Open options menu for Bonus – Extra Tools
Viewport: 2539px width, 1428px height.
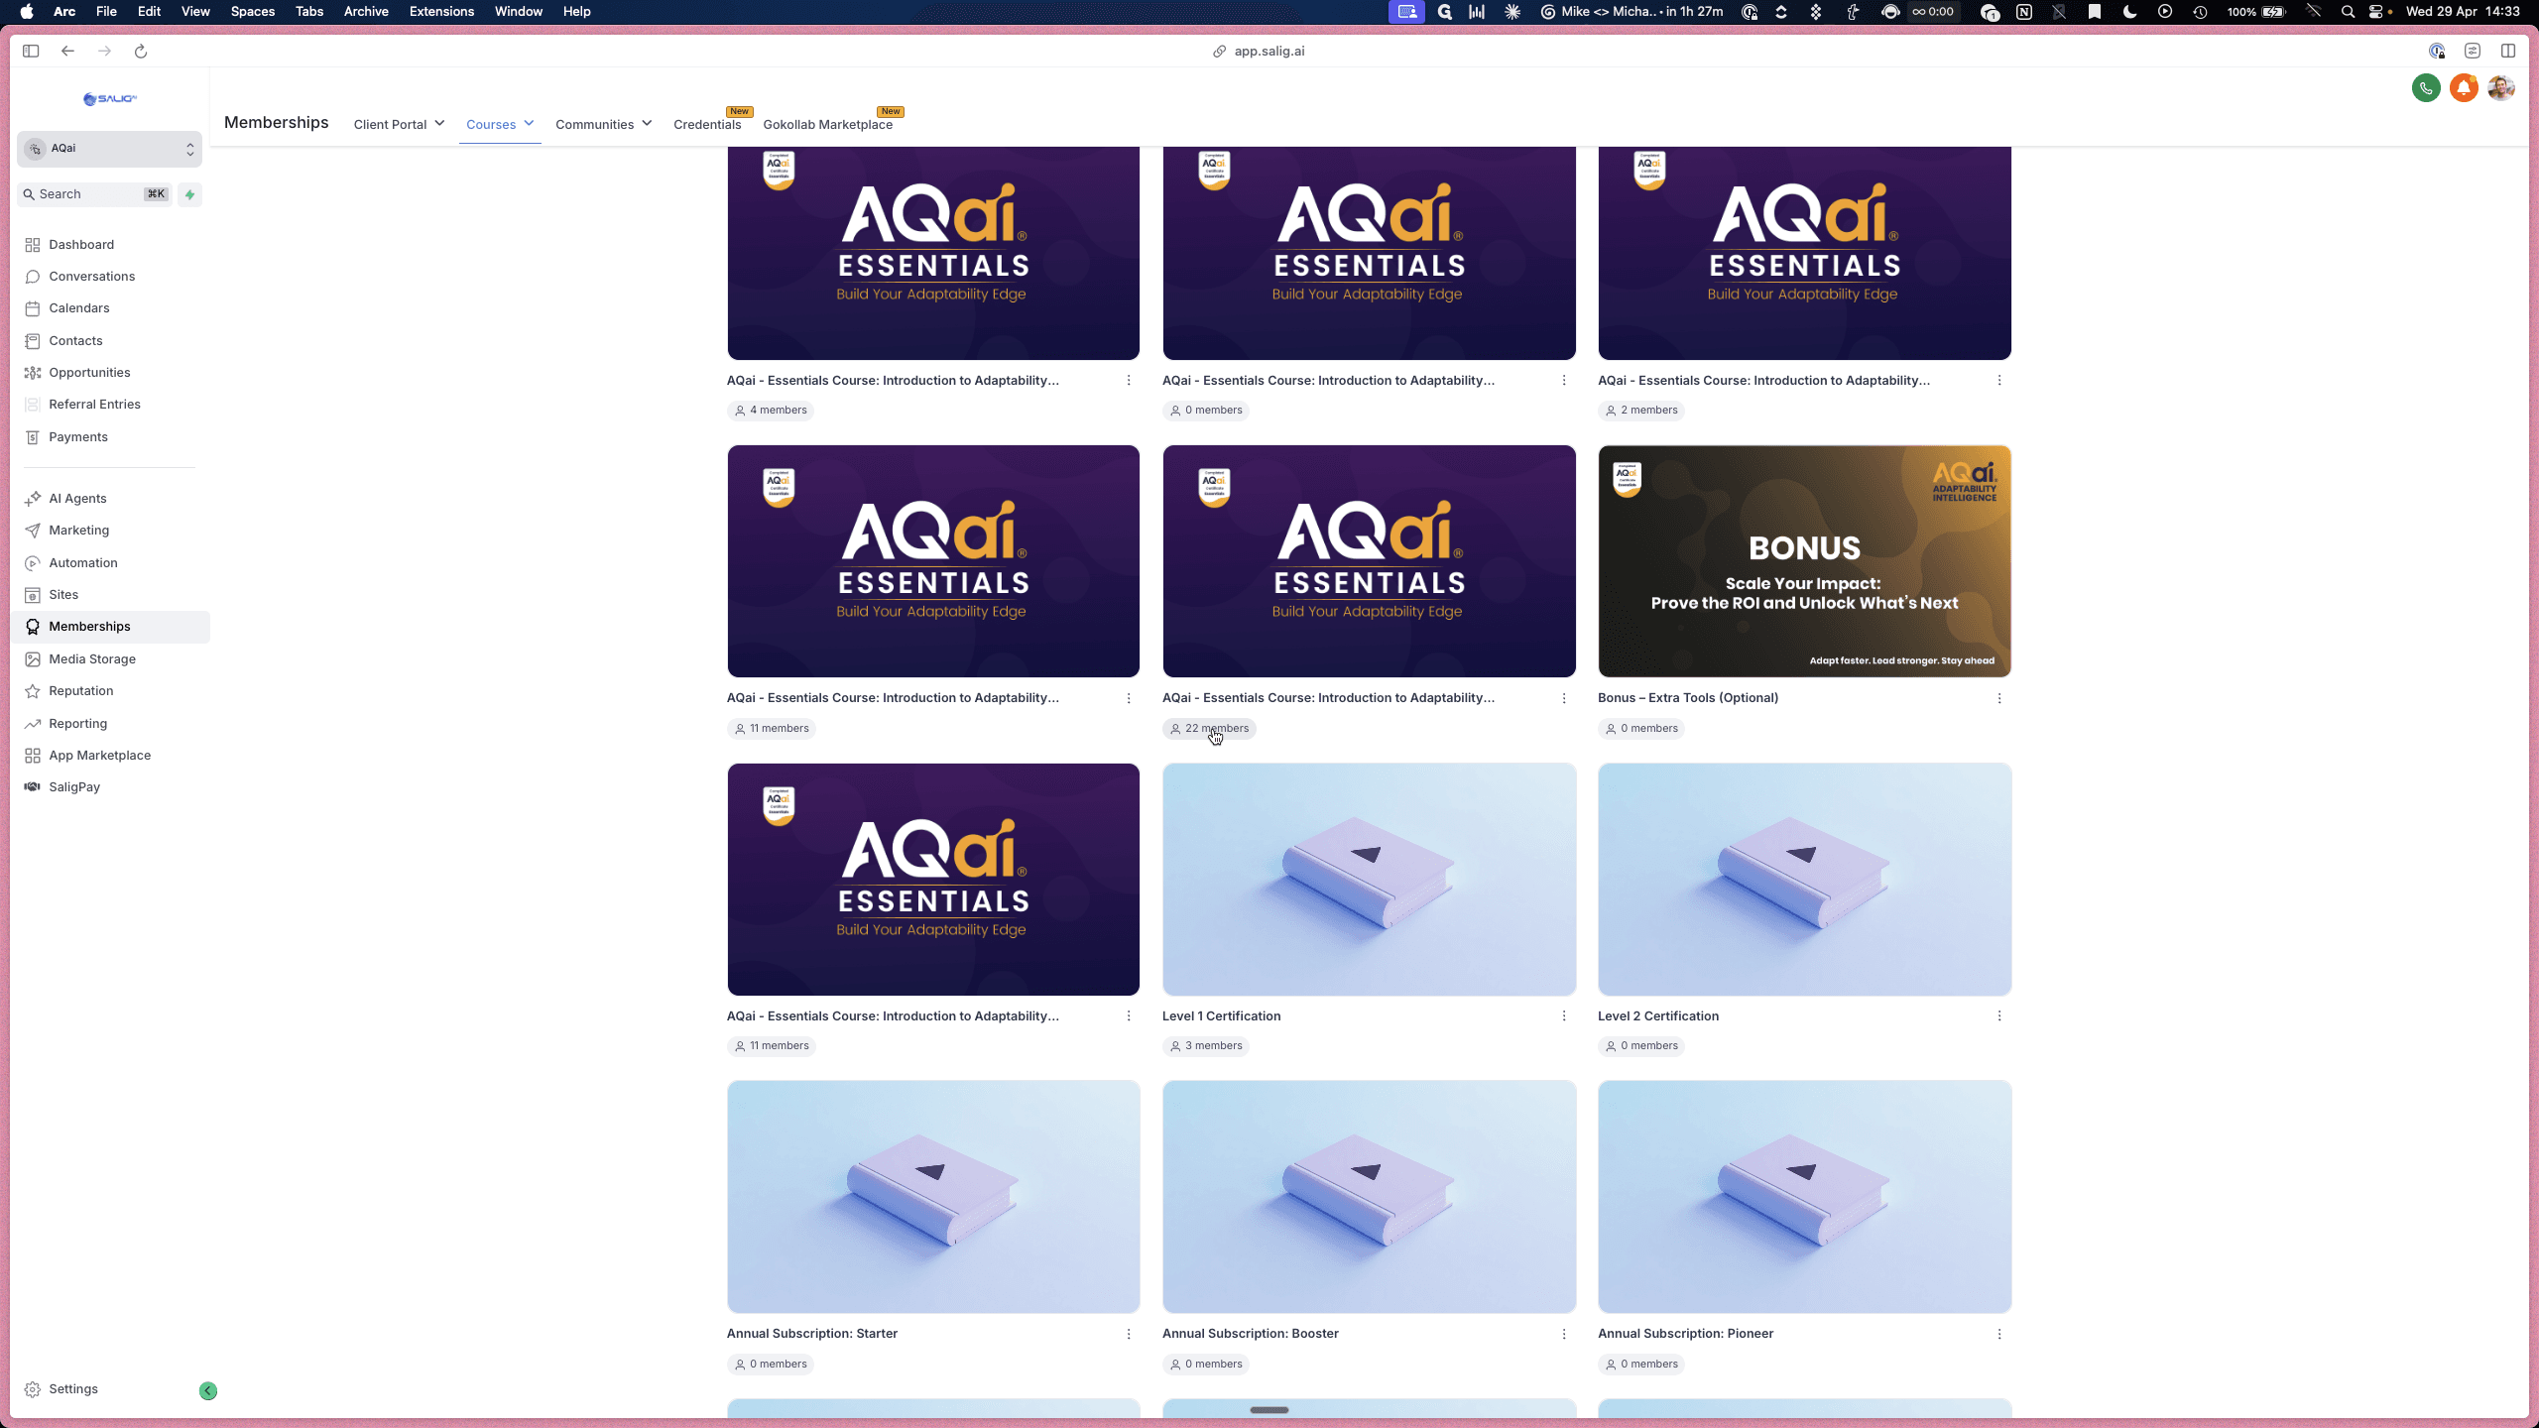click(x=1999, y=698)
